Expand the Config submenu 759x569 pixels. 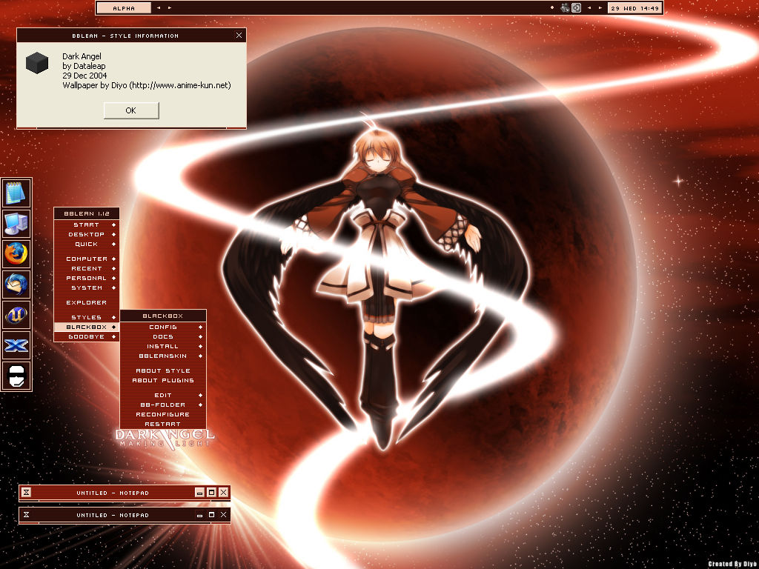coord(163,327)
